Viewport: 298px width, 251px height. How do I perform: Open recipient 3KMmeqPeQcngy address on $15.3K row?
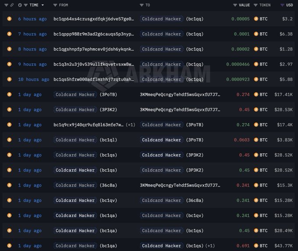[180, 185]
